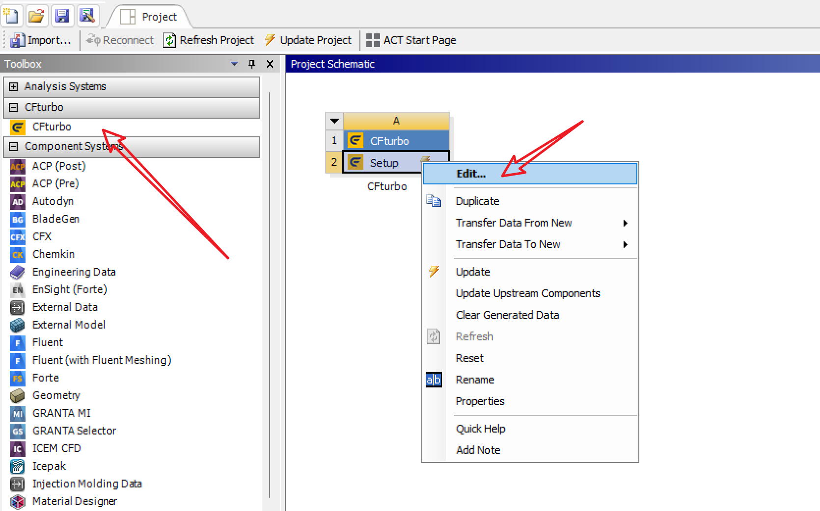Pin the Toolbox panel
Image resolution: width=820 pixels, height=511 pixels.
(252, 64)
